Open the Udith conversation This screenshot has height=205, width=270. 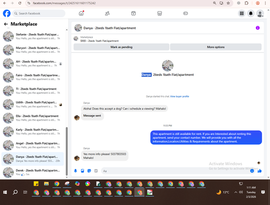(32, 104)
